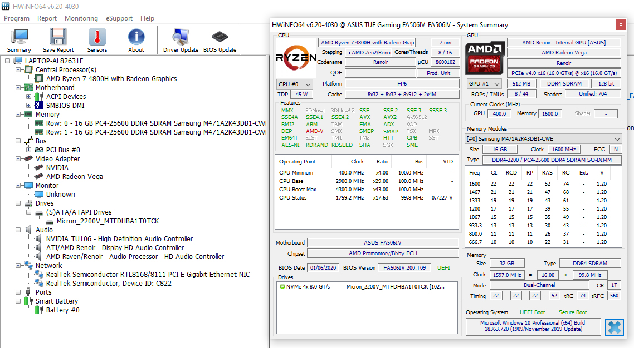The height and width of the screenshot is (348, 634).
Task: Click the blue X button near Operating System
Action: (x=614, y=327)
